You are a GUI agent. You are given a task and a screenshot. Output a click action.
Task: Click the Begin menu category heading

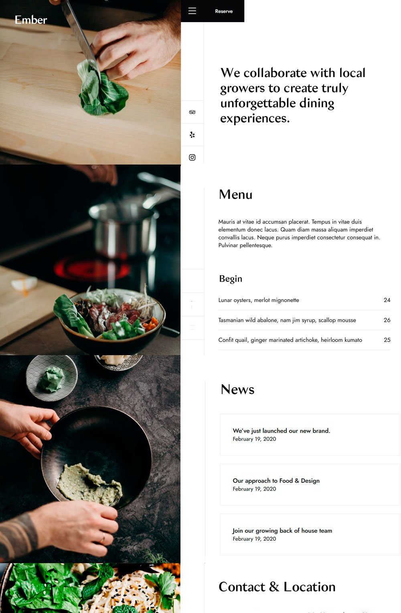coord(231,279)
